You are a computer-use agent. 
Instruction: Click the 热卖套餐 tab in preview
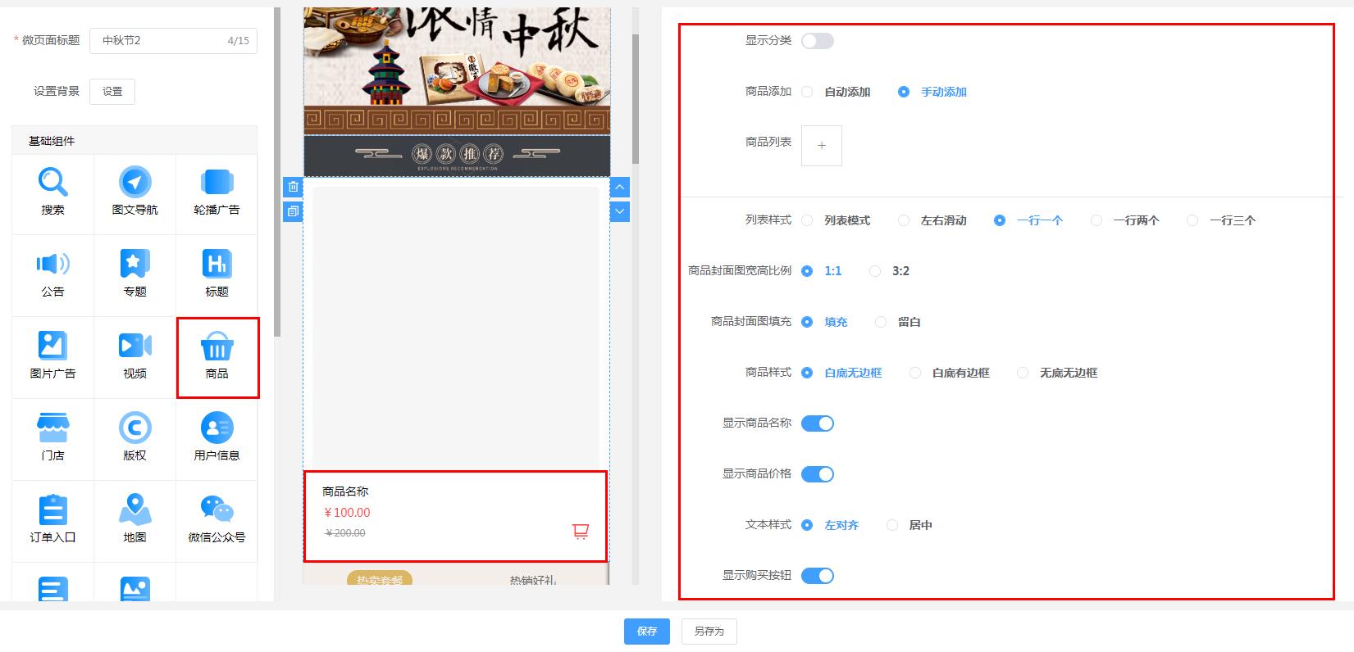[380, 579]
